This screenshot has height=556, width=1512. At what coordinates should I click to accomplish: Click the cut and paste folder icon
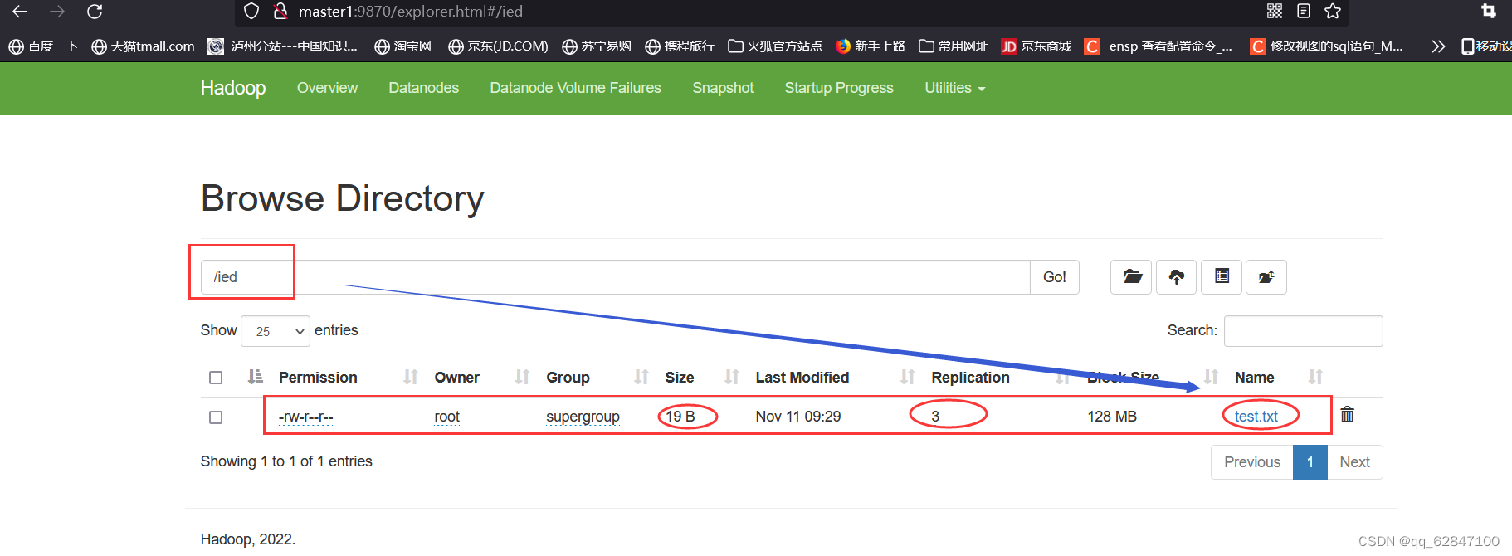pyautogui.click(x=1266, y=276)
